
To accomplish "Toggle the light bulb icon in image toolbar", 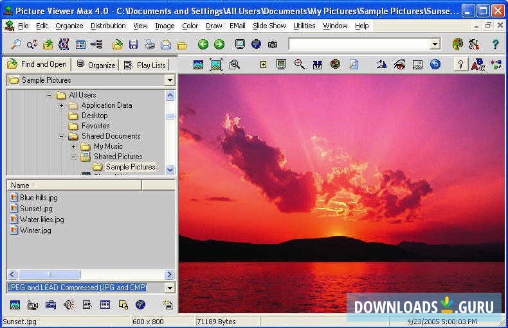I will (460, 64).
